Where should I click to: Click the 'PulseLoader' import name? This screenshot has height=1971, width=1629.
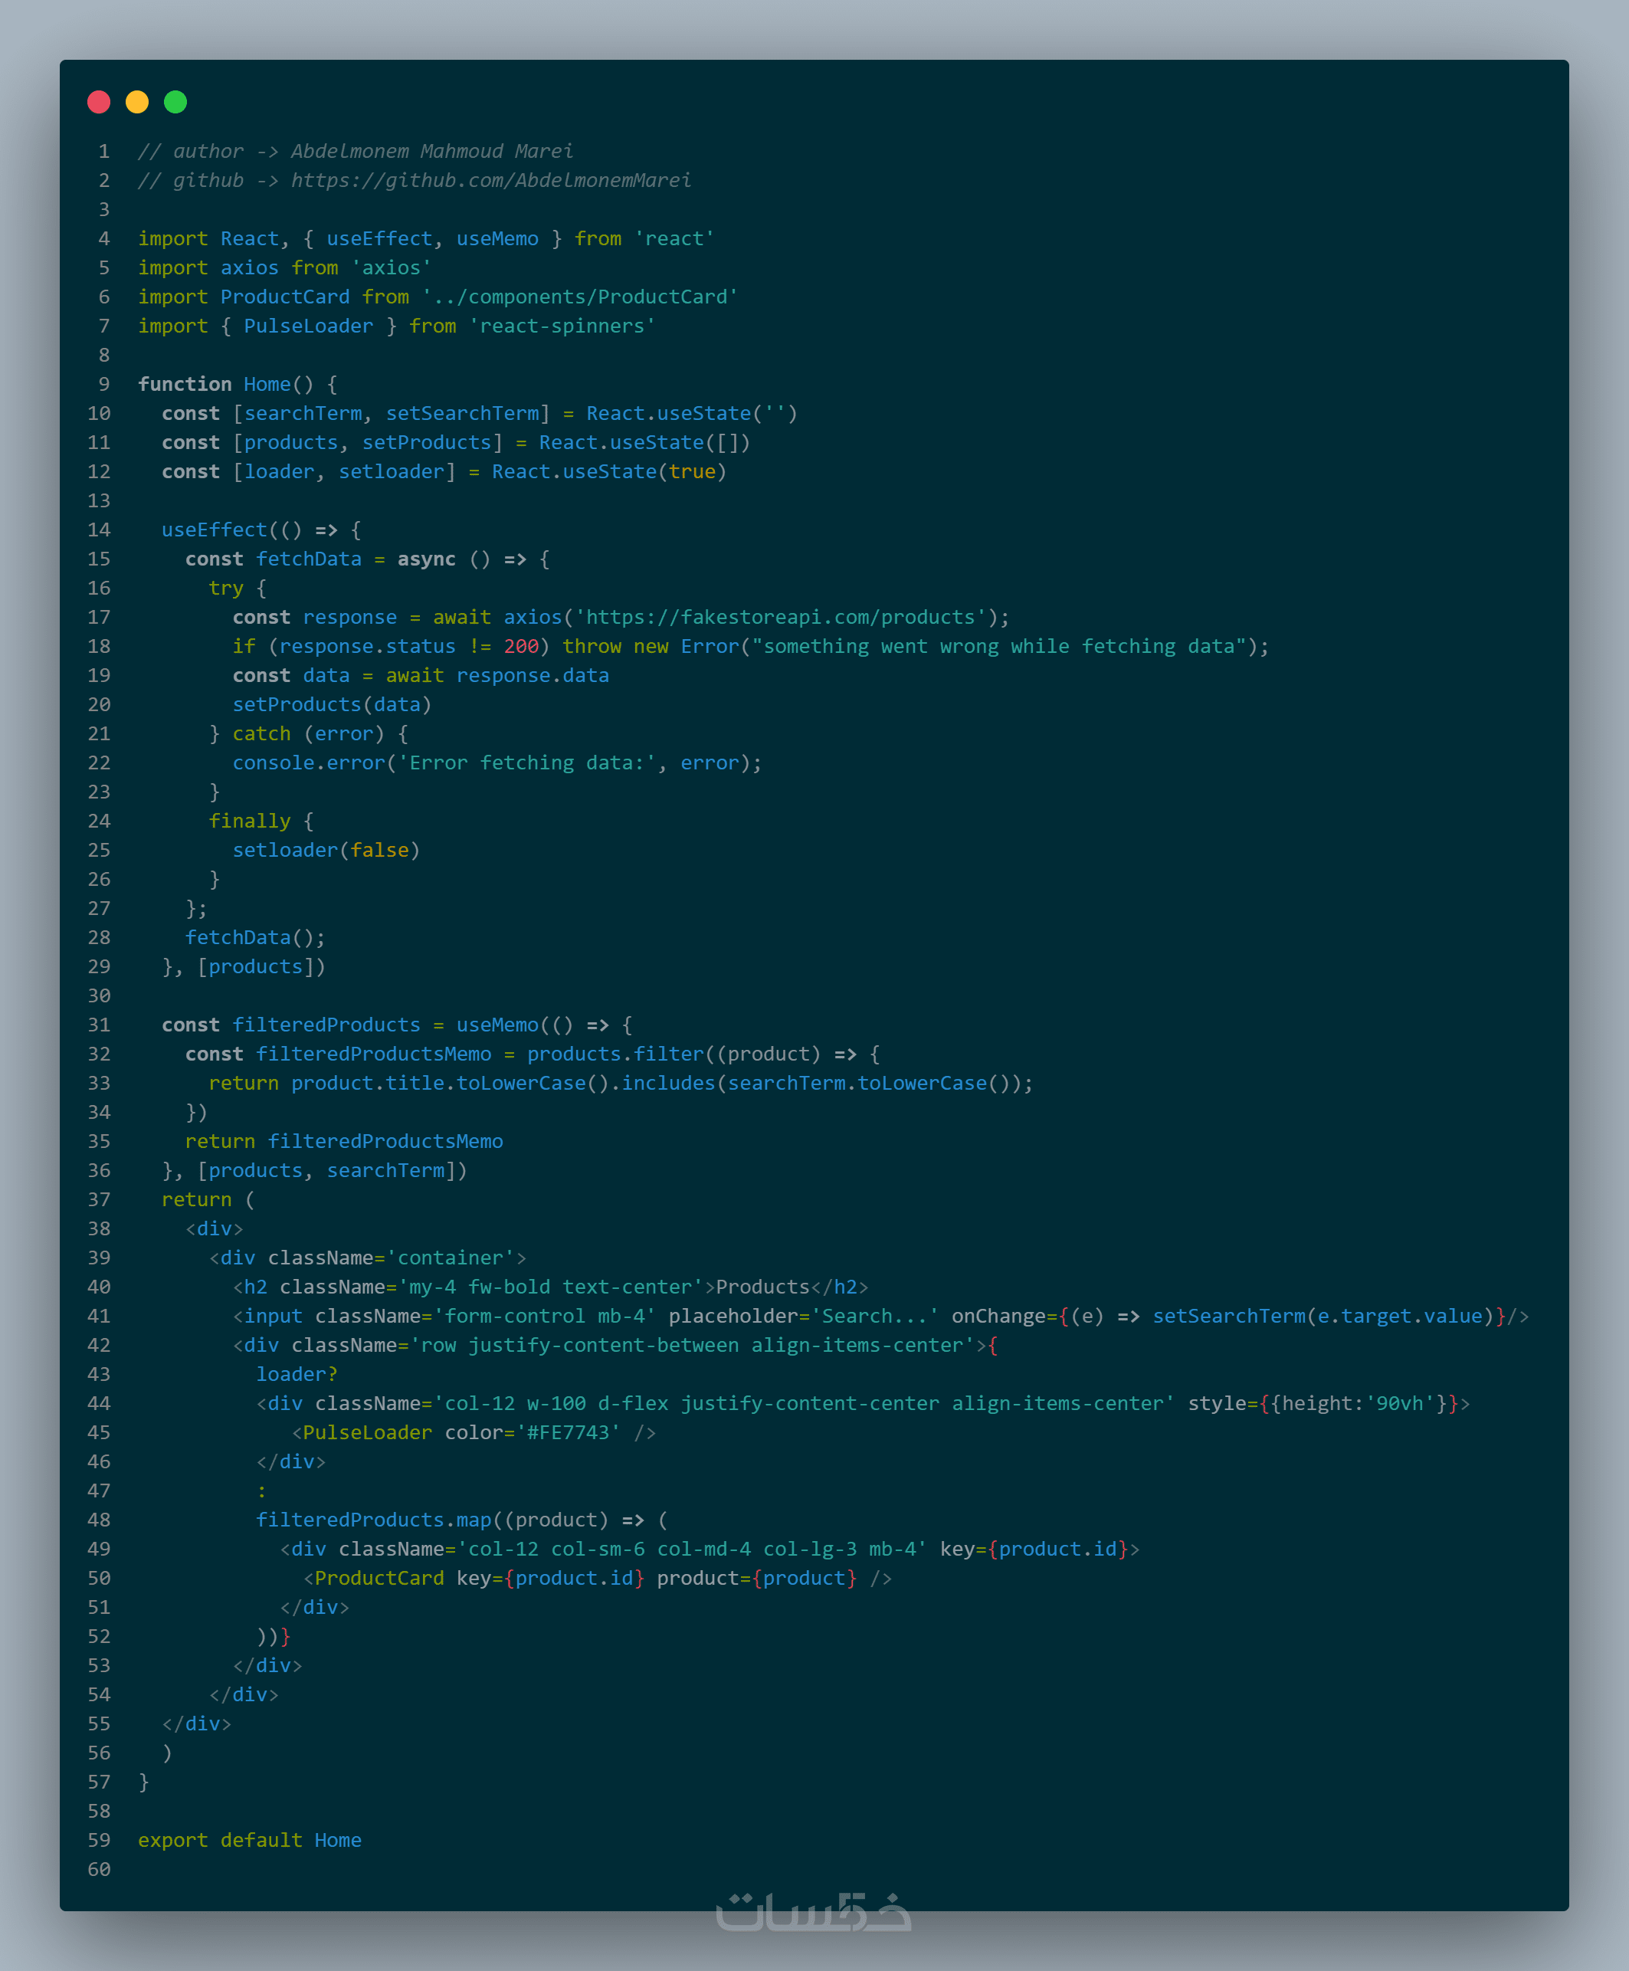308,326
